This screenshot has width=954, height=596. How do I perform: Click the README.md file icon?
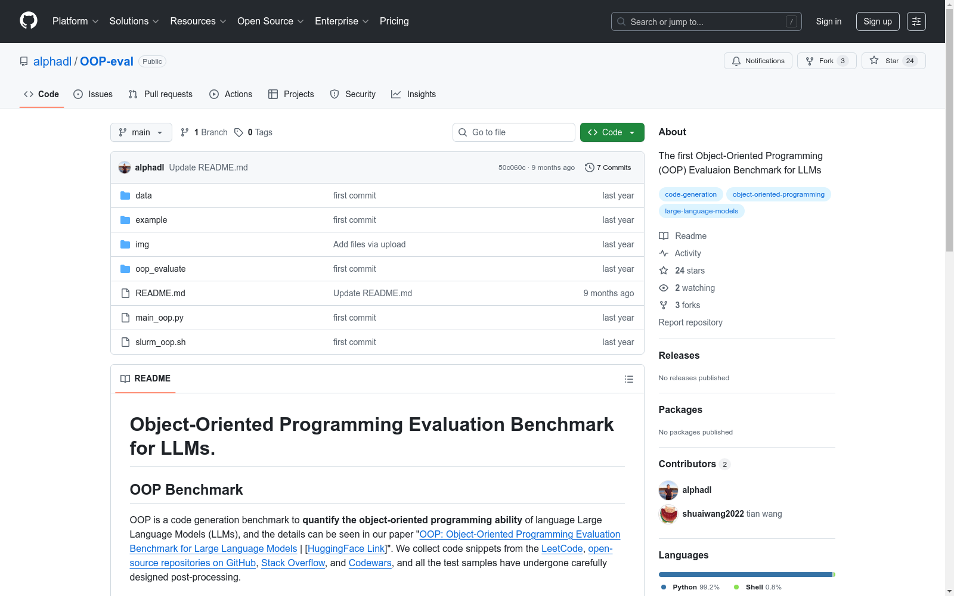point(125,293)
